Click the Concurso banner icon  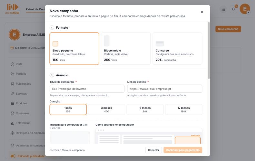[160, 44]
